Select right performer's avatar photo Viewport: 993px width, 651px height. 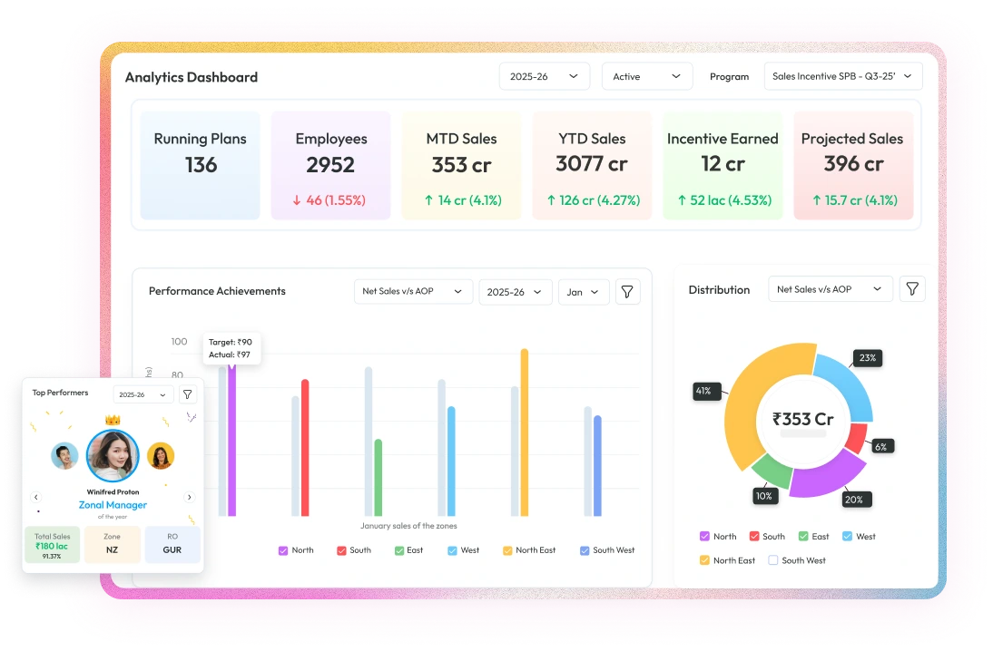(161, 455)
